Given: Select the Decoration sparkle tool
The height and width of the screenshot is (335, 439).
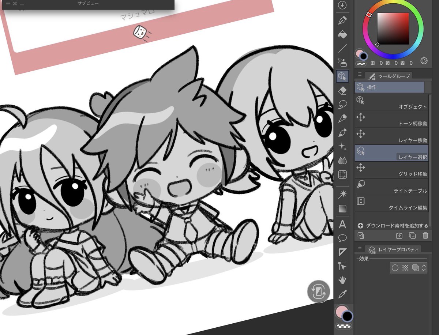Looking at the screenshot, I should pos(342,146).
